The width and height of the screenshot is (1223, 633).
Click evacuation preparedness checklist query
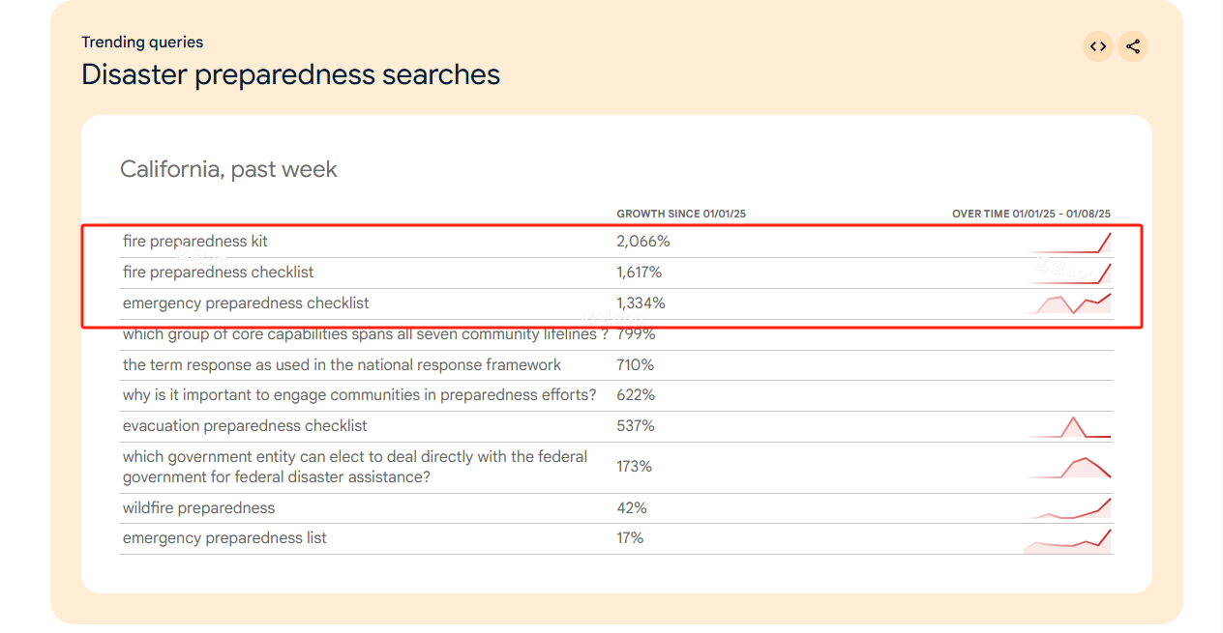coord(245,426)
